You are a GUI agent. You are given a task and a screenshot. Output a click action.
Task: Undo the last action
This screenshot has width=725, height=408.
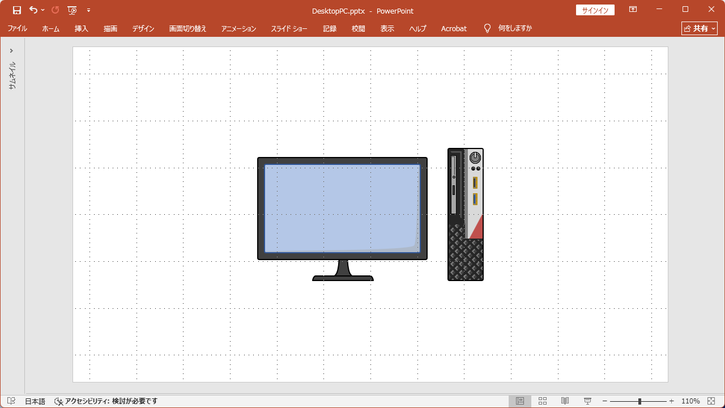tap(33, 10)
